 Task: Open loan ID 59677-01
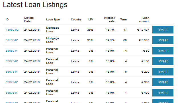click(x=12, y=82)
